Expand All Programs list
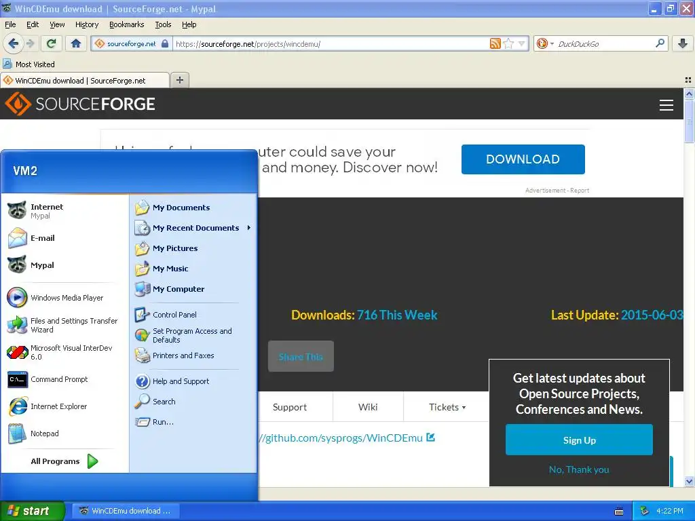 click(64, 461)
